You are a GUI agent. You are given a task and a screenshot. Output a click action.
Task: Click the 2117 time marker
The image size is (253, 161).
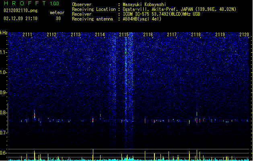point(172,34)
